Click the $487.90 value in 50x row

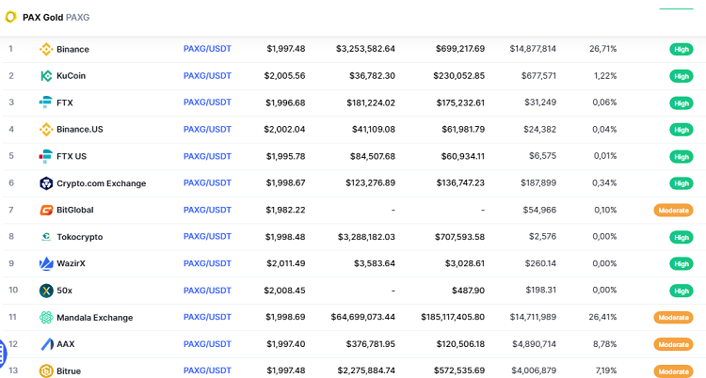click(468, 291)
